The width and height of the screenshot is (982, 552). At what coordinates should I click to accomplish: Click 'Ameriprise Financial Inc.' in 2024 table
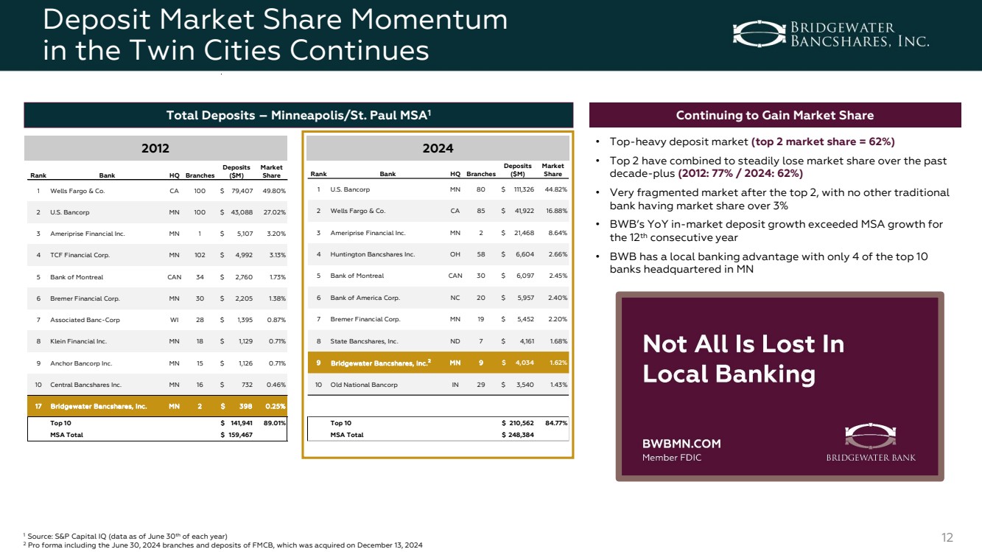(x=368, y=233)
